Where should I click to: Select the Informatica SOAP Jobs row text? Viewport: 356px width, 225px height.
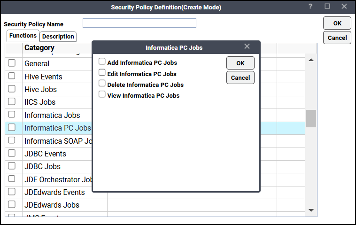coord(58,141)
